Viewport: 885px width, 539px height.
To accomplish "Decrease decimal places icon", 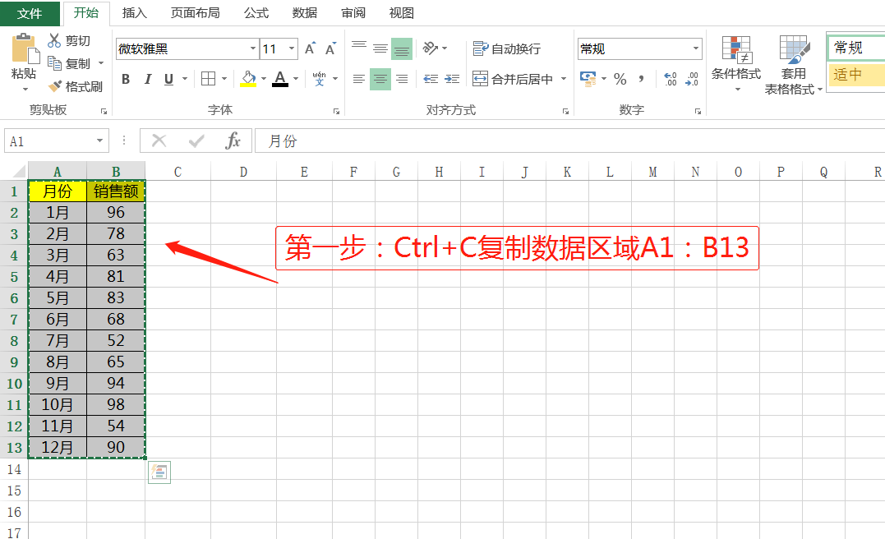I will point(691,79).
